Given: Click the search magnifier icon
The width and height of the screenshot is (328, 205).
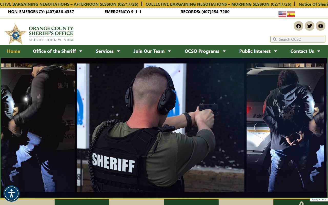Looking at the screenshot, I should click(275, 39).
